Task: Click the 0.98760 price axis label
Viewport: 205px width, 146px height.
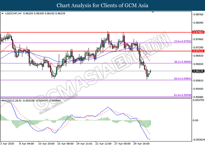Action: click(x=198, y=14)
